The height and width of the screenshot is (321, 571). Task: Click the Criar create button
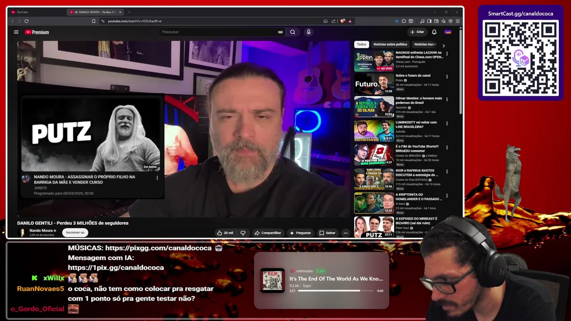(x=417, y=32)
